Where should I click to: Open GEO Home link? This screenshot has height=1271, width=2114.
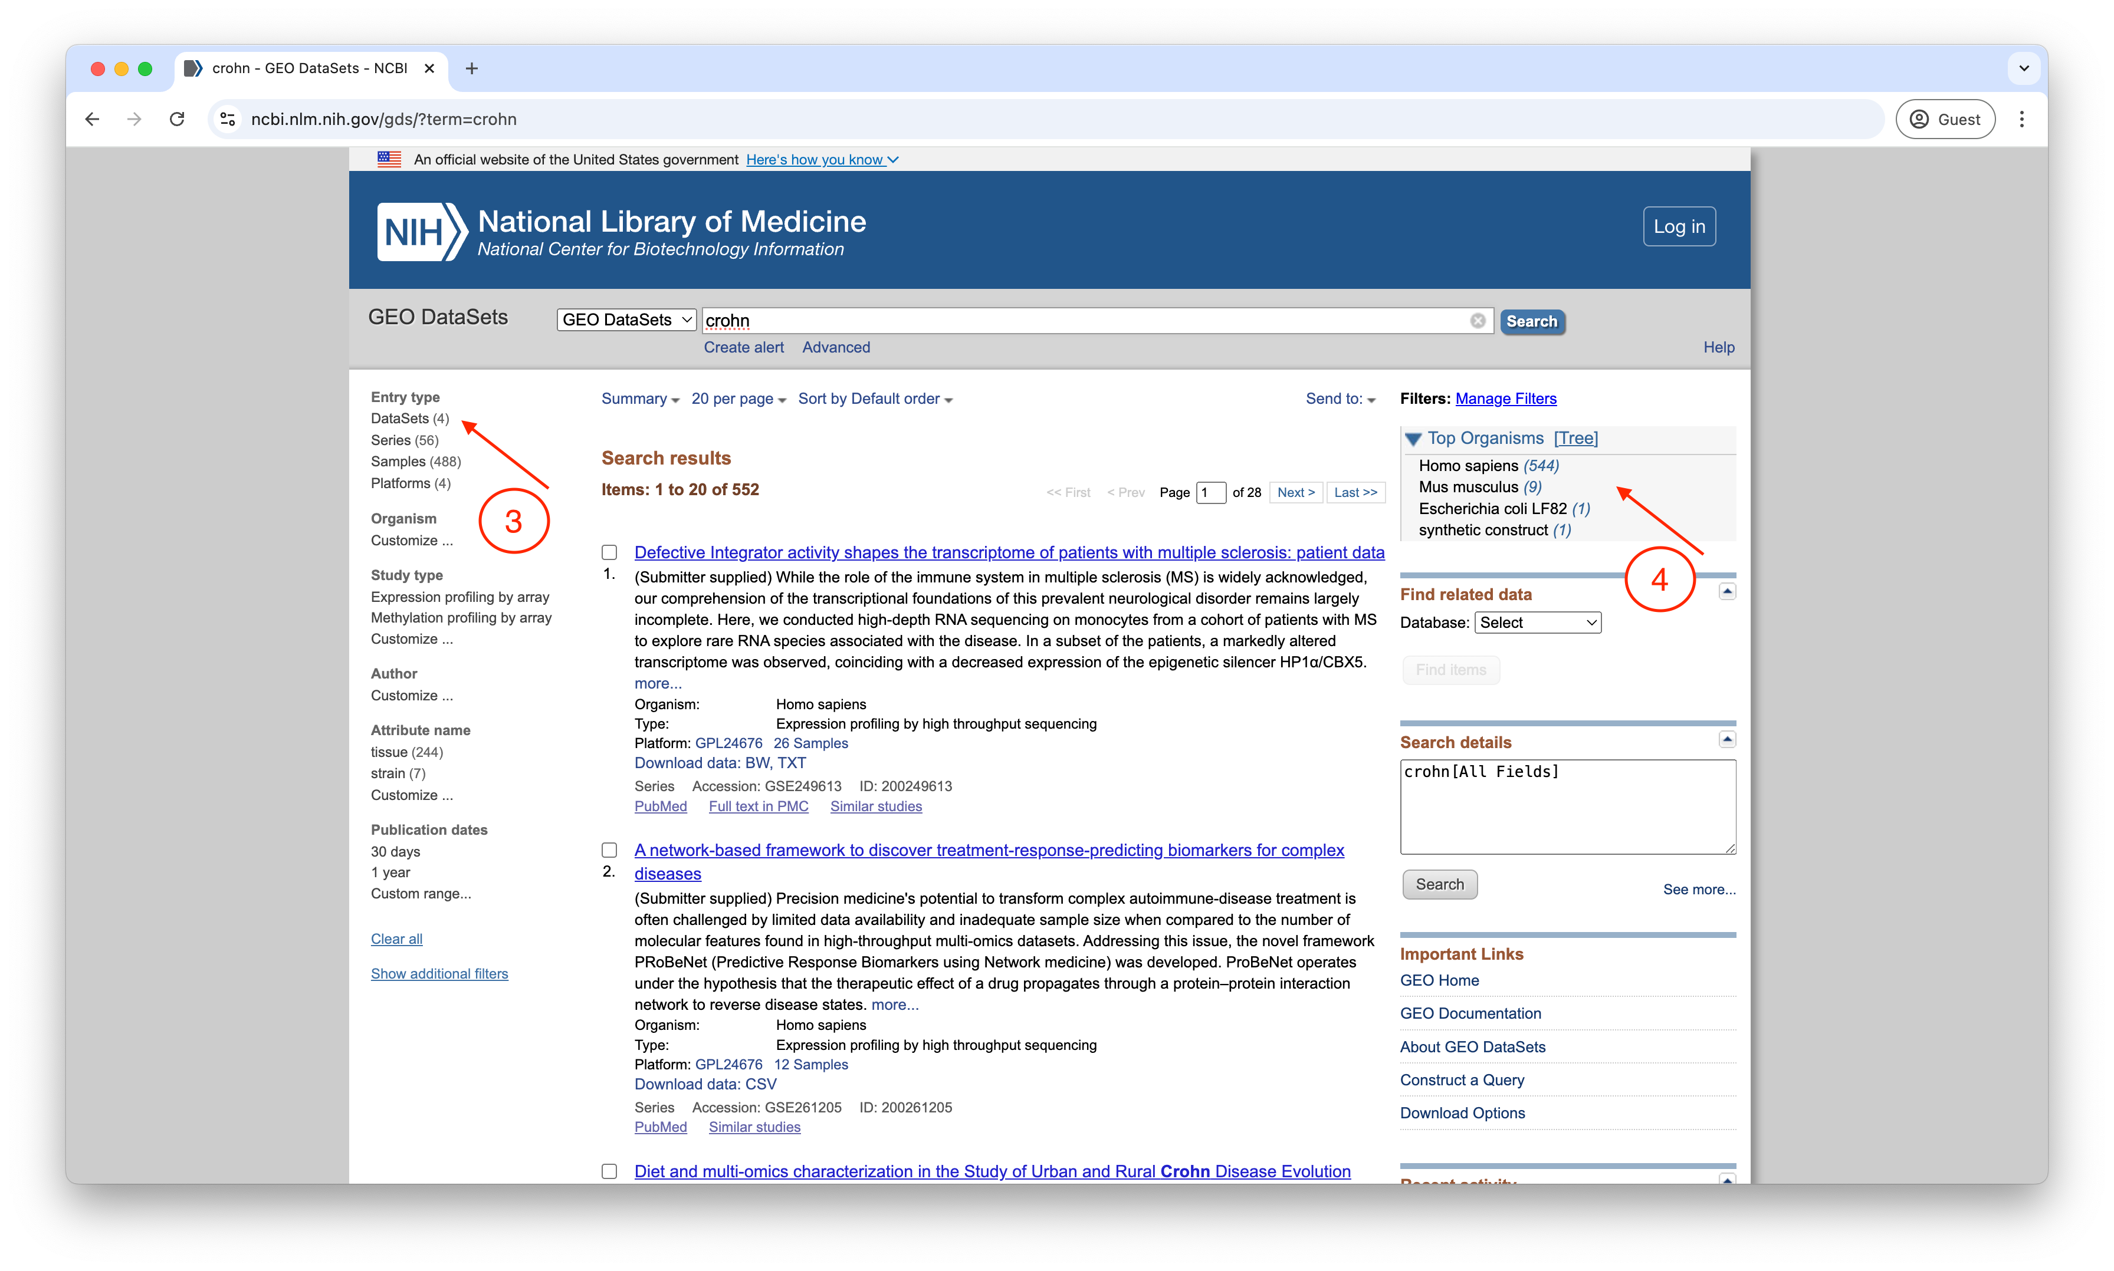1439,980
